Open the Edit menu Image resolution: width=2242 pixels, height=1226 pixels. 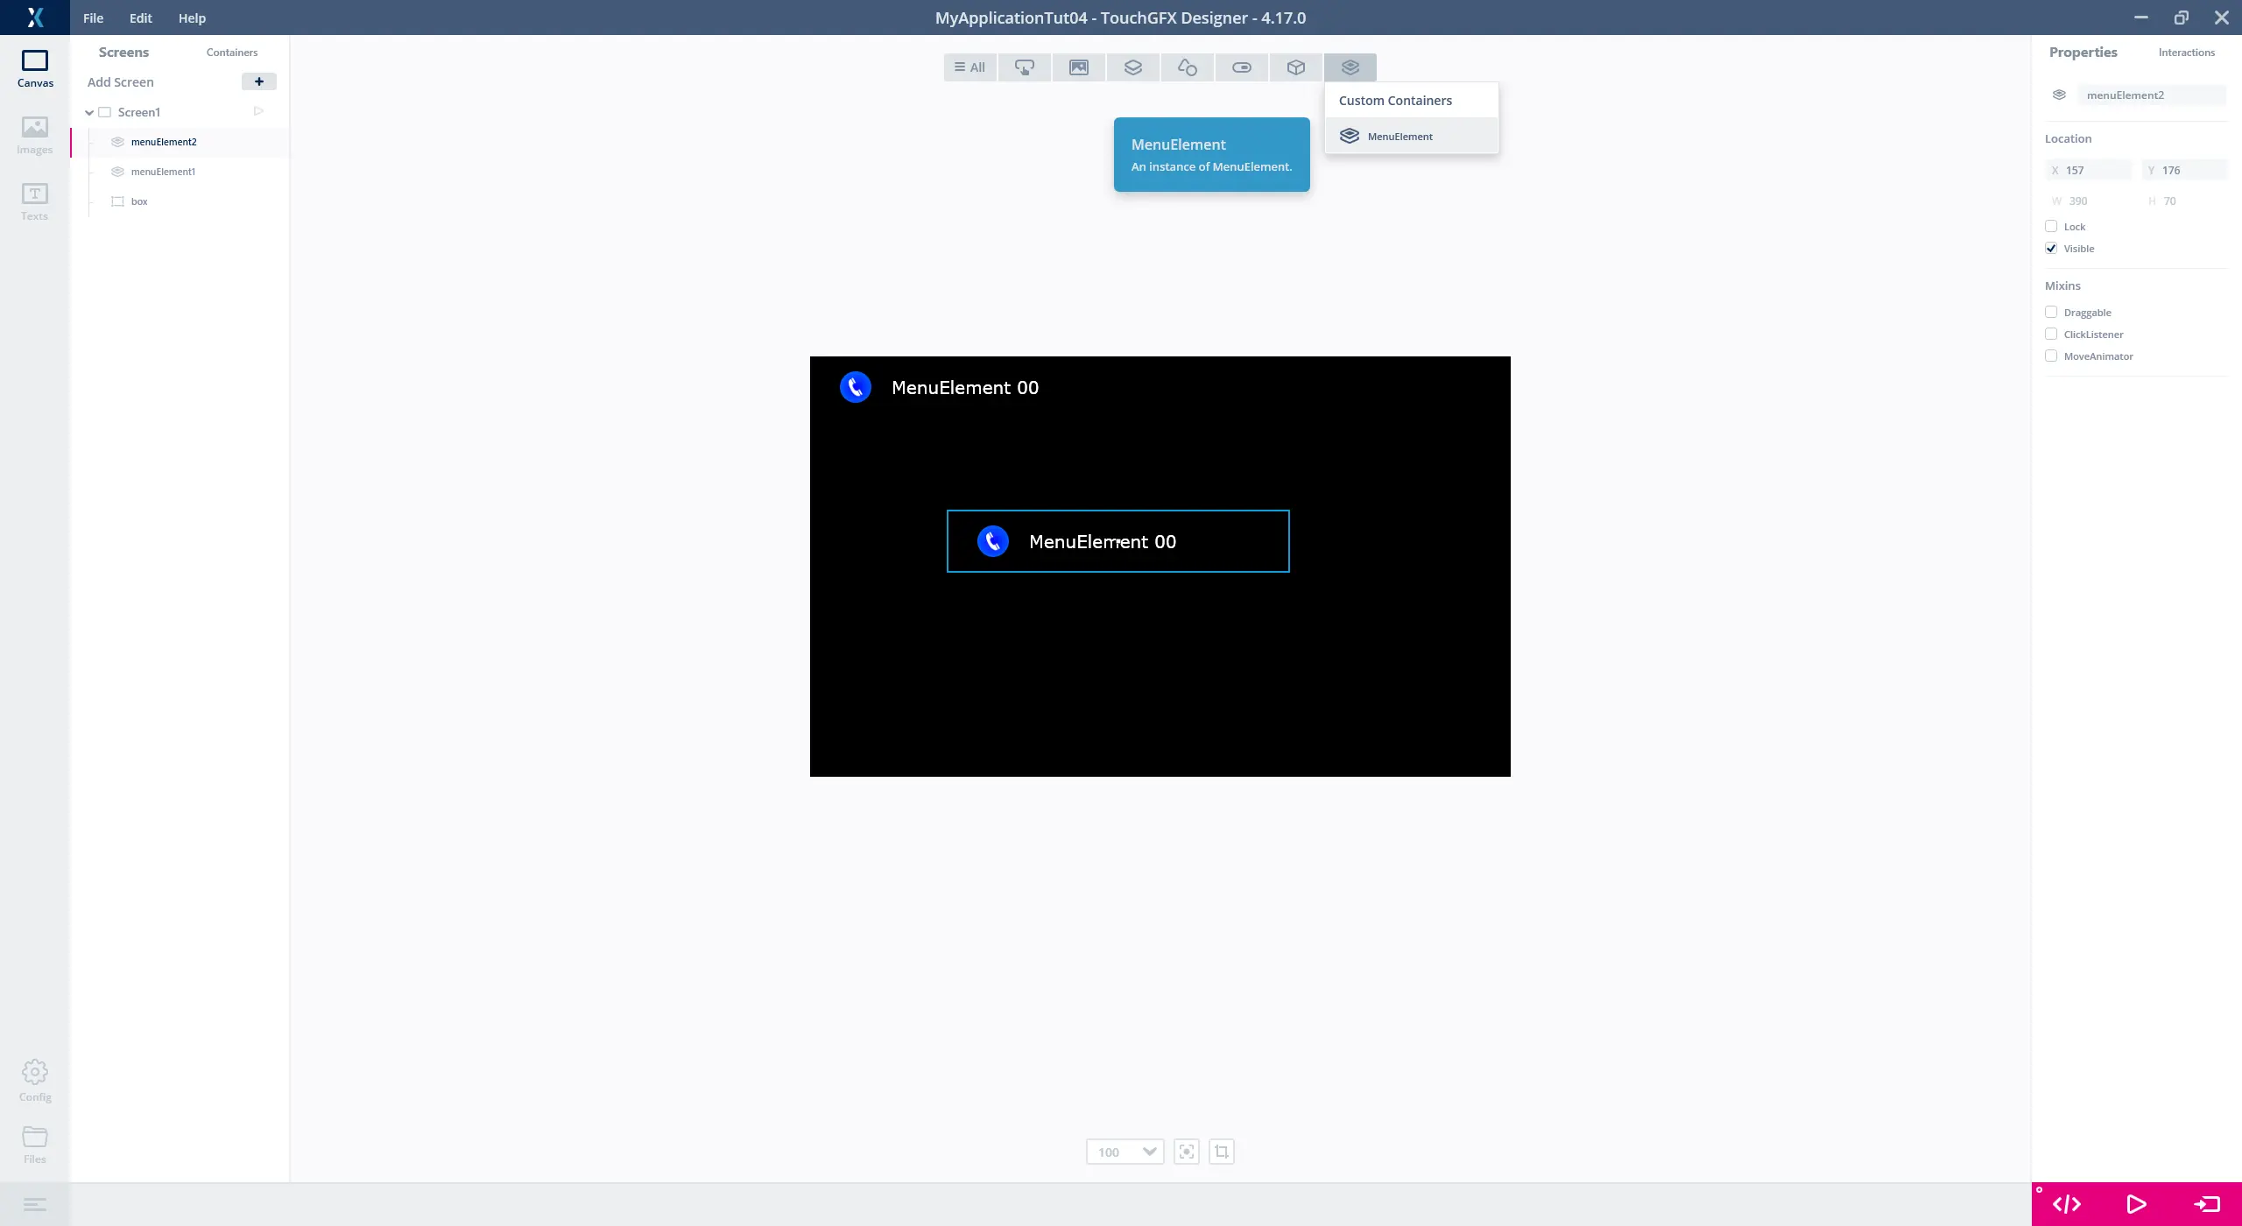tap(140, 18)
